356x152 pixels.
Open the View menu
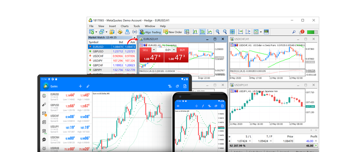(x=101, y=26)
